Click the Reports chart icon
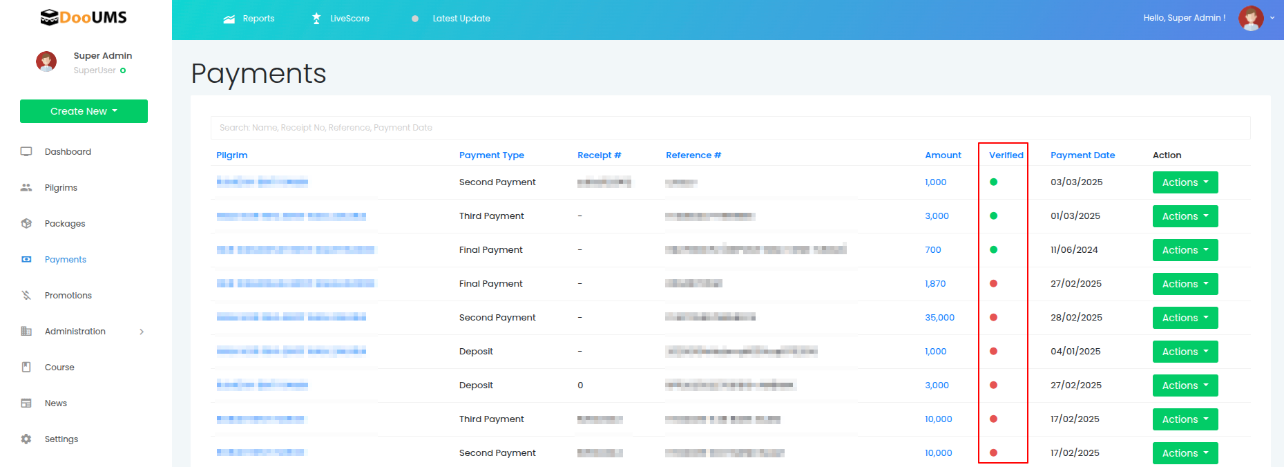Image resolution: width=1284 pixels, height=467 pixels. (229, 19)
